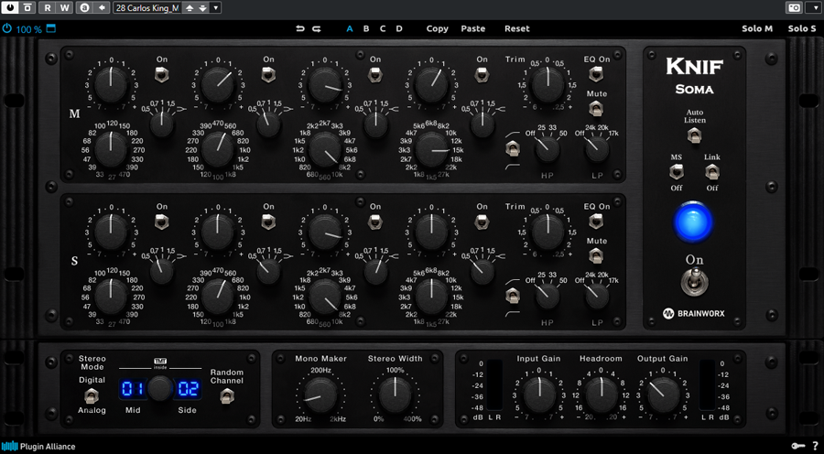Screen dimensions: 824x454
Task: Toggle the M channel band 3 On switch
Action: coord(375,75)
